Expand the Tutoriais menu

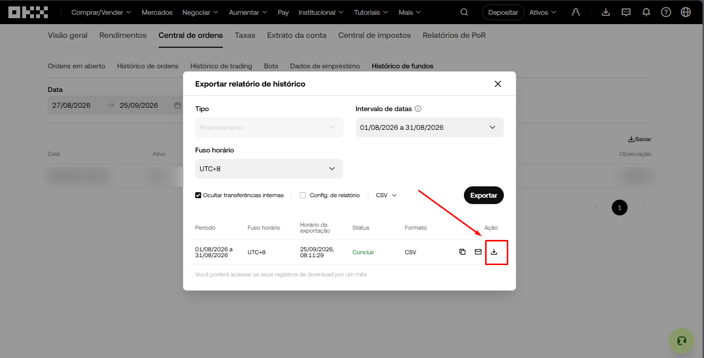371,12
